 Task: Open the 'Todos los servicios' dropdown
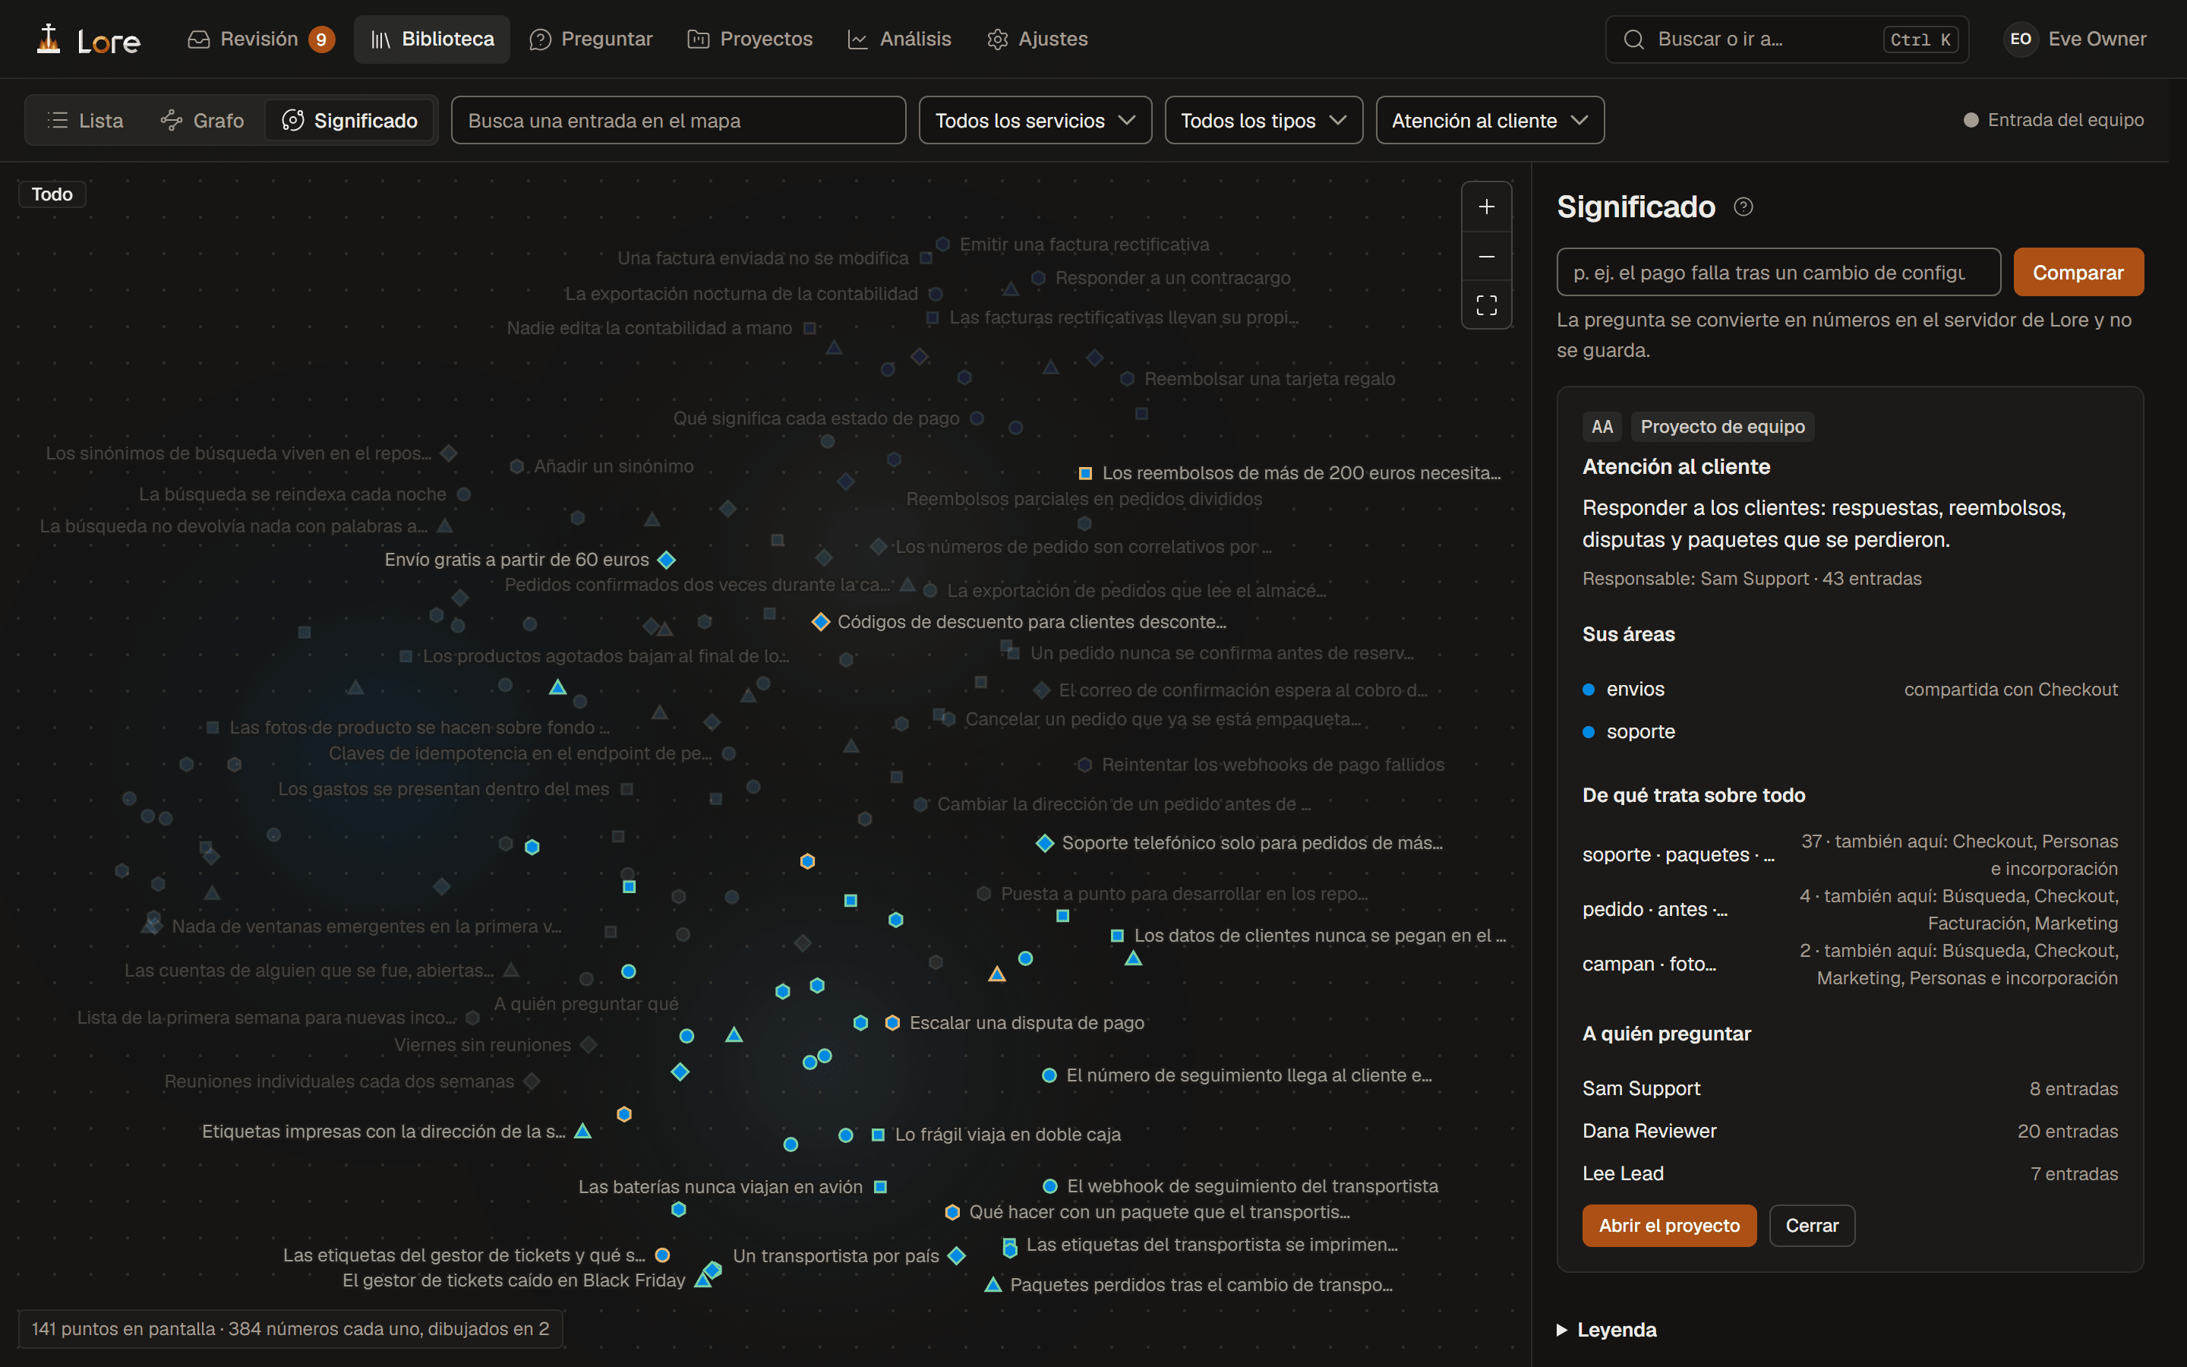pos(1035,120)
